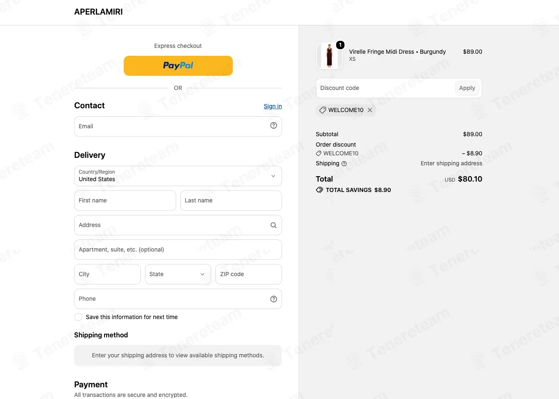
Task: Pay with the PayPal express button
Action: point(178,66)
